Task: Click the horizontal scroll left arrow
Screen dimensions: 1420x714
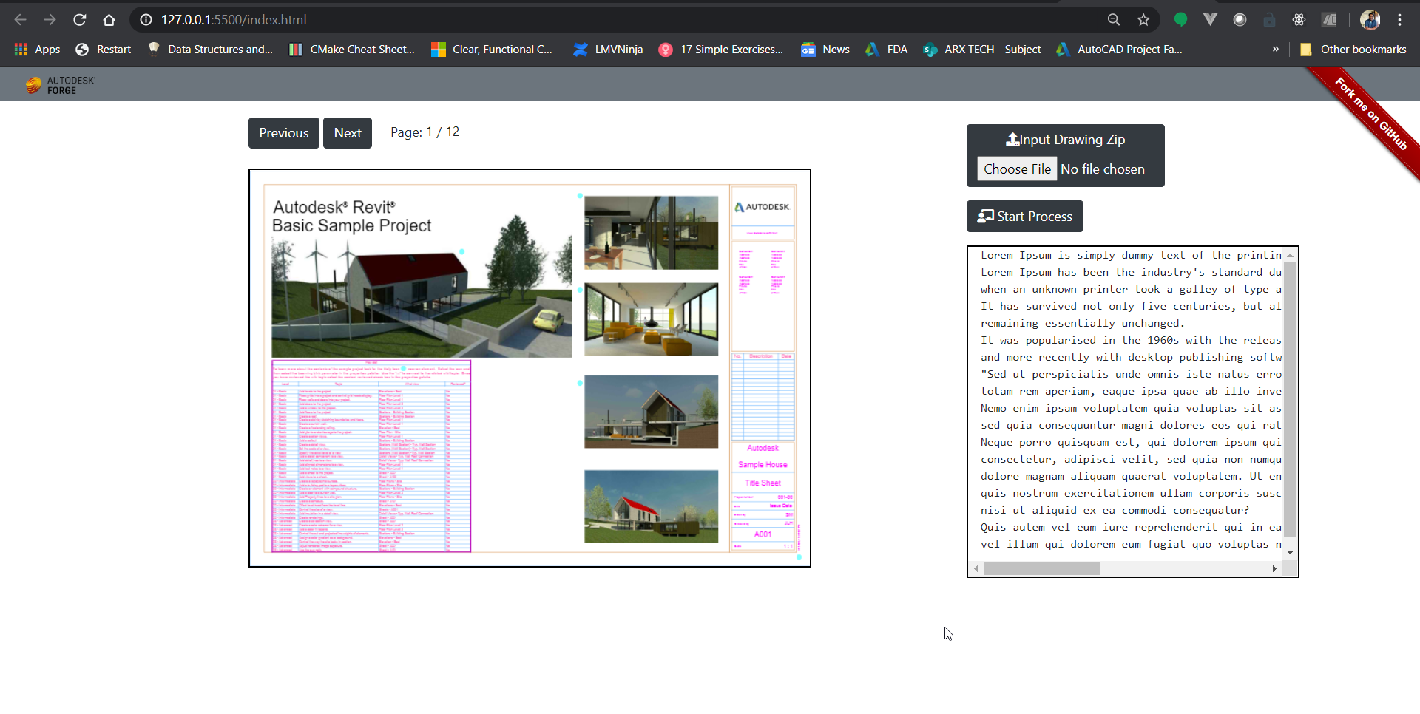Action: 976,568
